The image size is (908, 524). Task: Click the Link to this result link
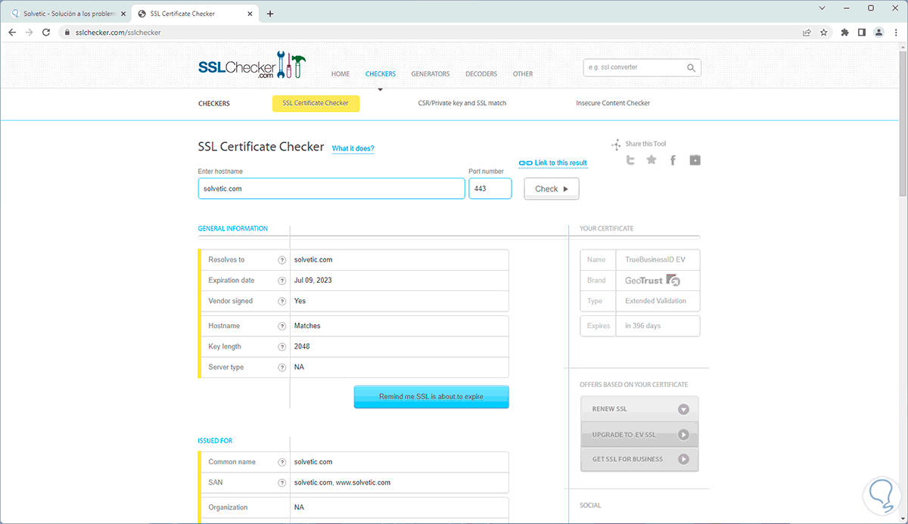553,163
